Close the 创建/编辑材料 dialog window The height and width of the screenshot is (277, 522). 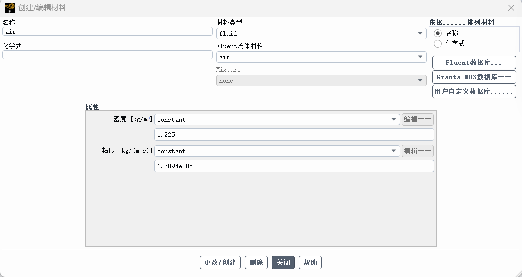[x=511, y=8]
